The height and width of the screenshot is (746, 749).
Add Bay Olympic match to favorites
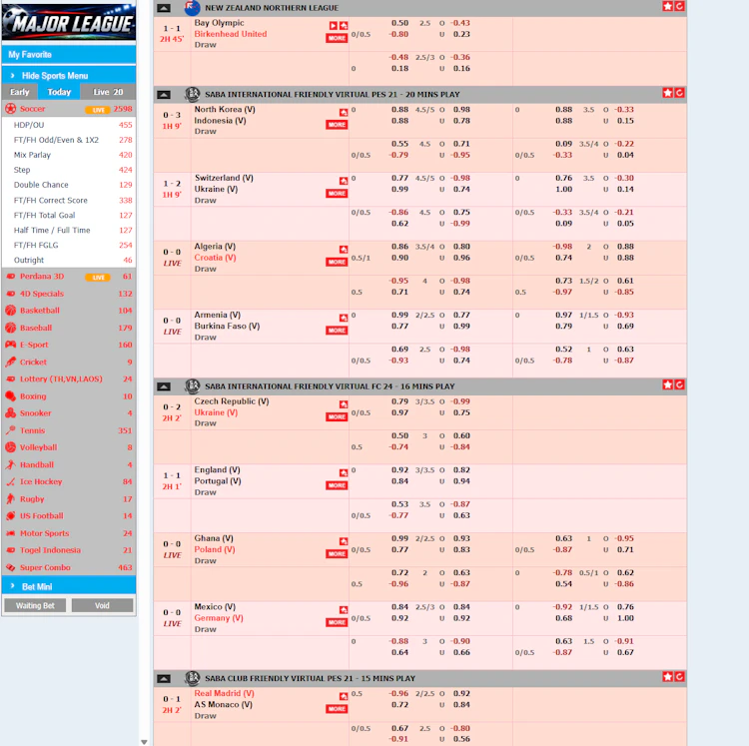click(344, 25)
